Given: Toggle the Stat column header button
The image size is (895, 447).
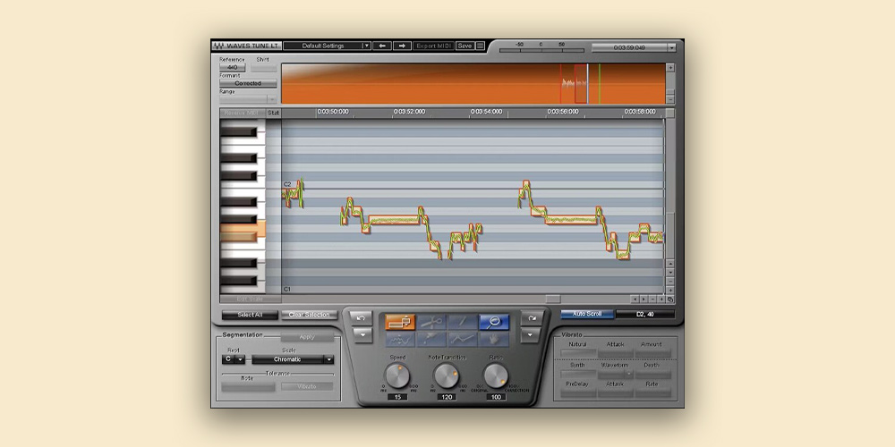Looking at the screenshot, I should [x=273, y=113].
